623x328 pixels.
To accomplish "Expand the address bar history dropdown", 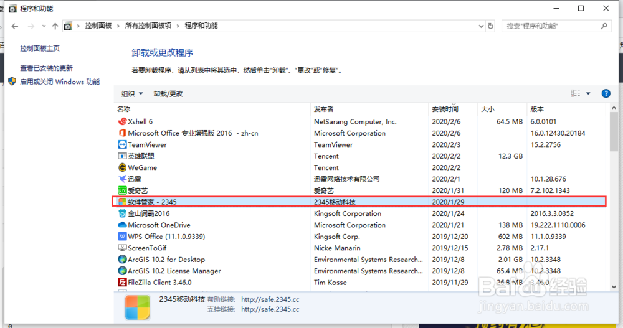I will coord(481,26).
